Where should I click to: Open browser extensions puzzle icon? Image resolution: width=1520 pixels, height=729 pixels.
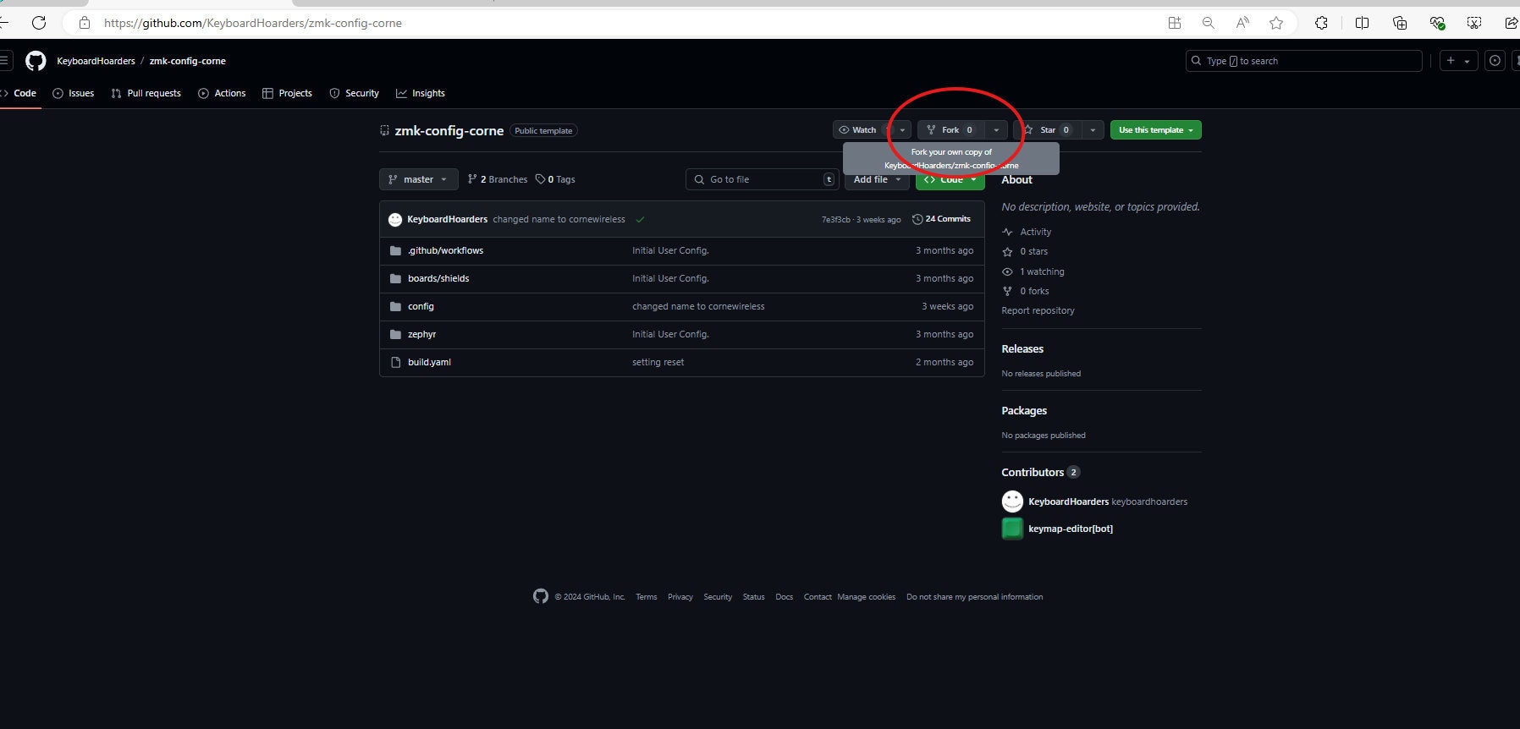(x=1321, y=23)
